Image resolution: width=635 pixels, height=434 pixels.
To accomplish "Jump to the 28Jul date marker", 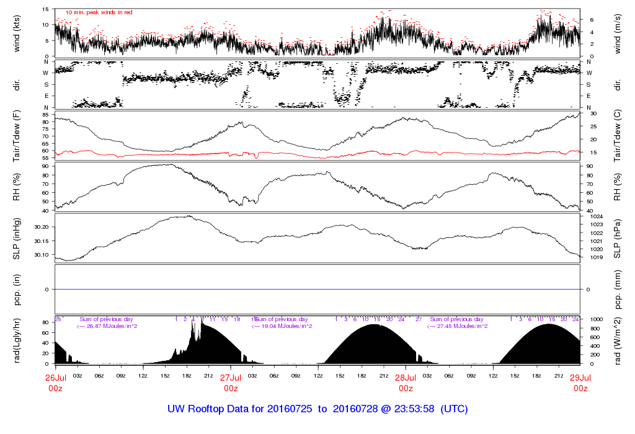I will click(x=406, y=378).
